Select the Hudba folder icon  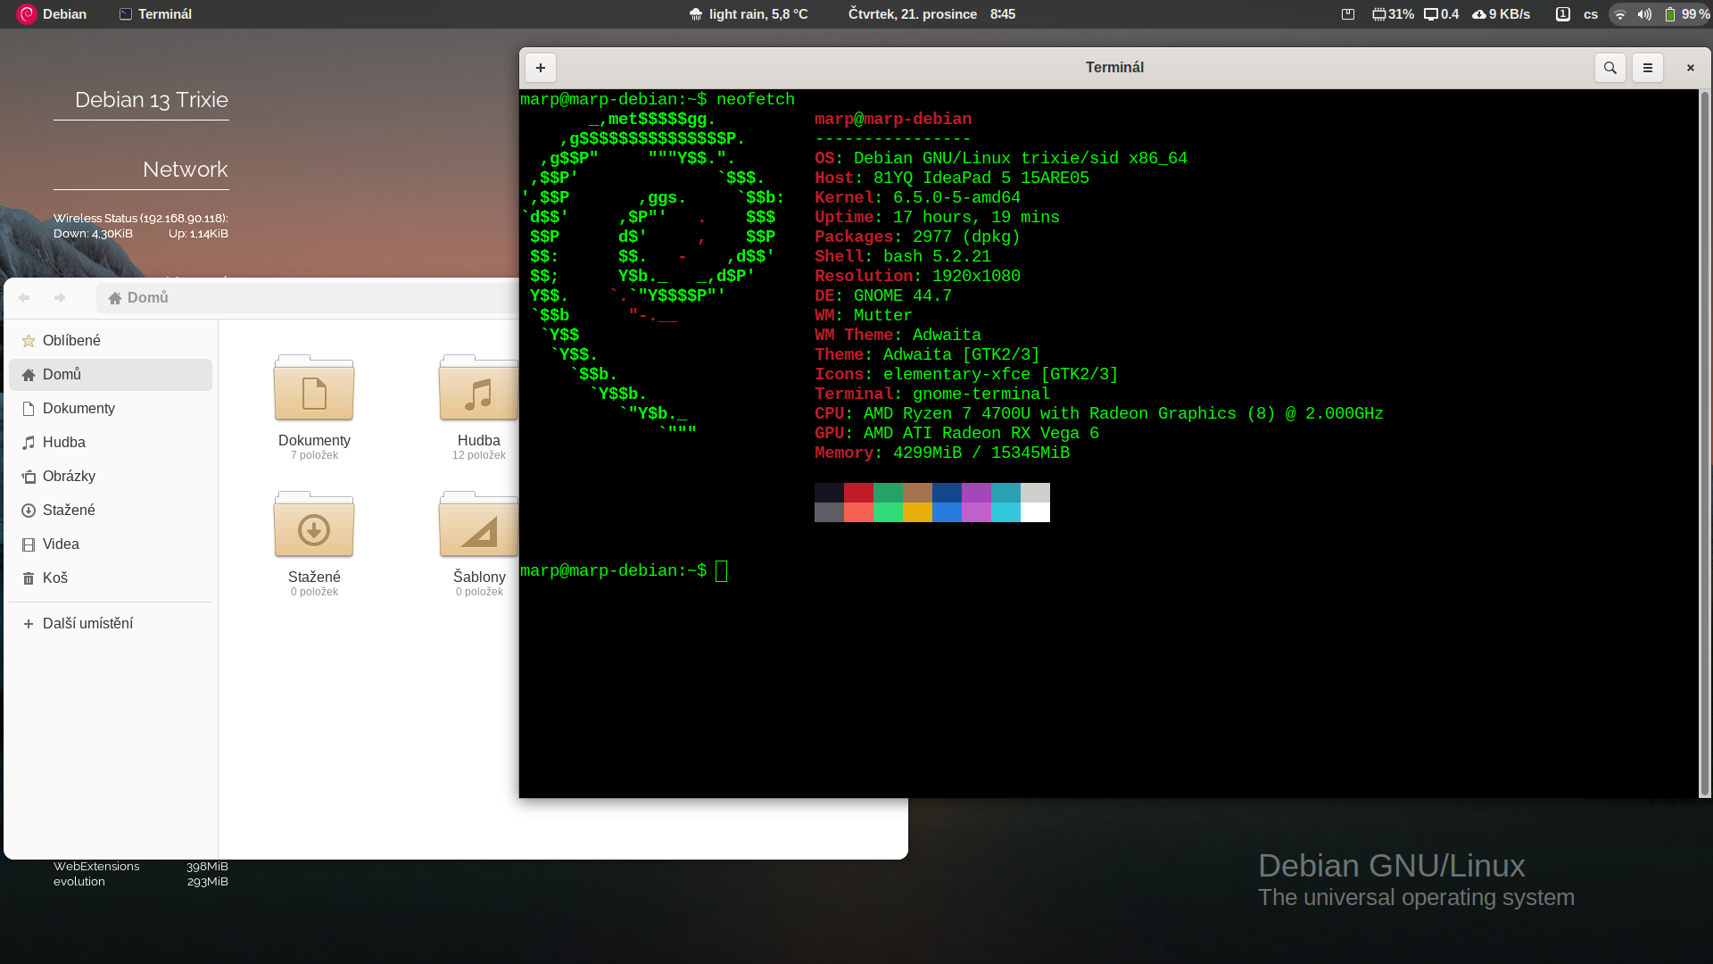(x=478, y=388)
